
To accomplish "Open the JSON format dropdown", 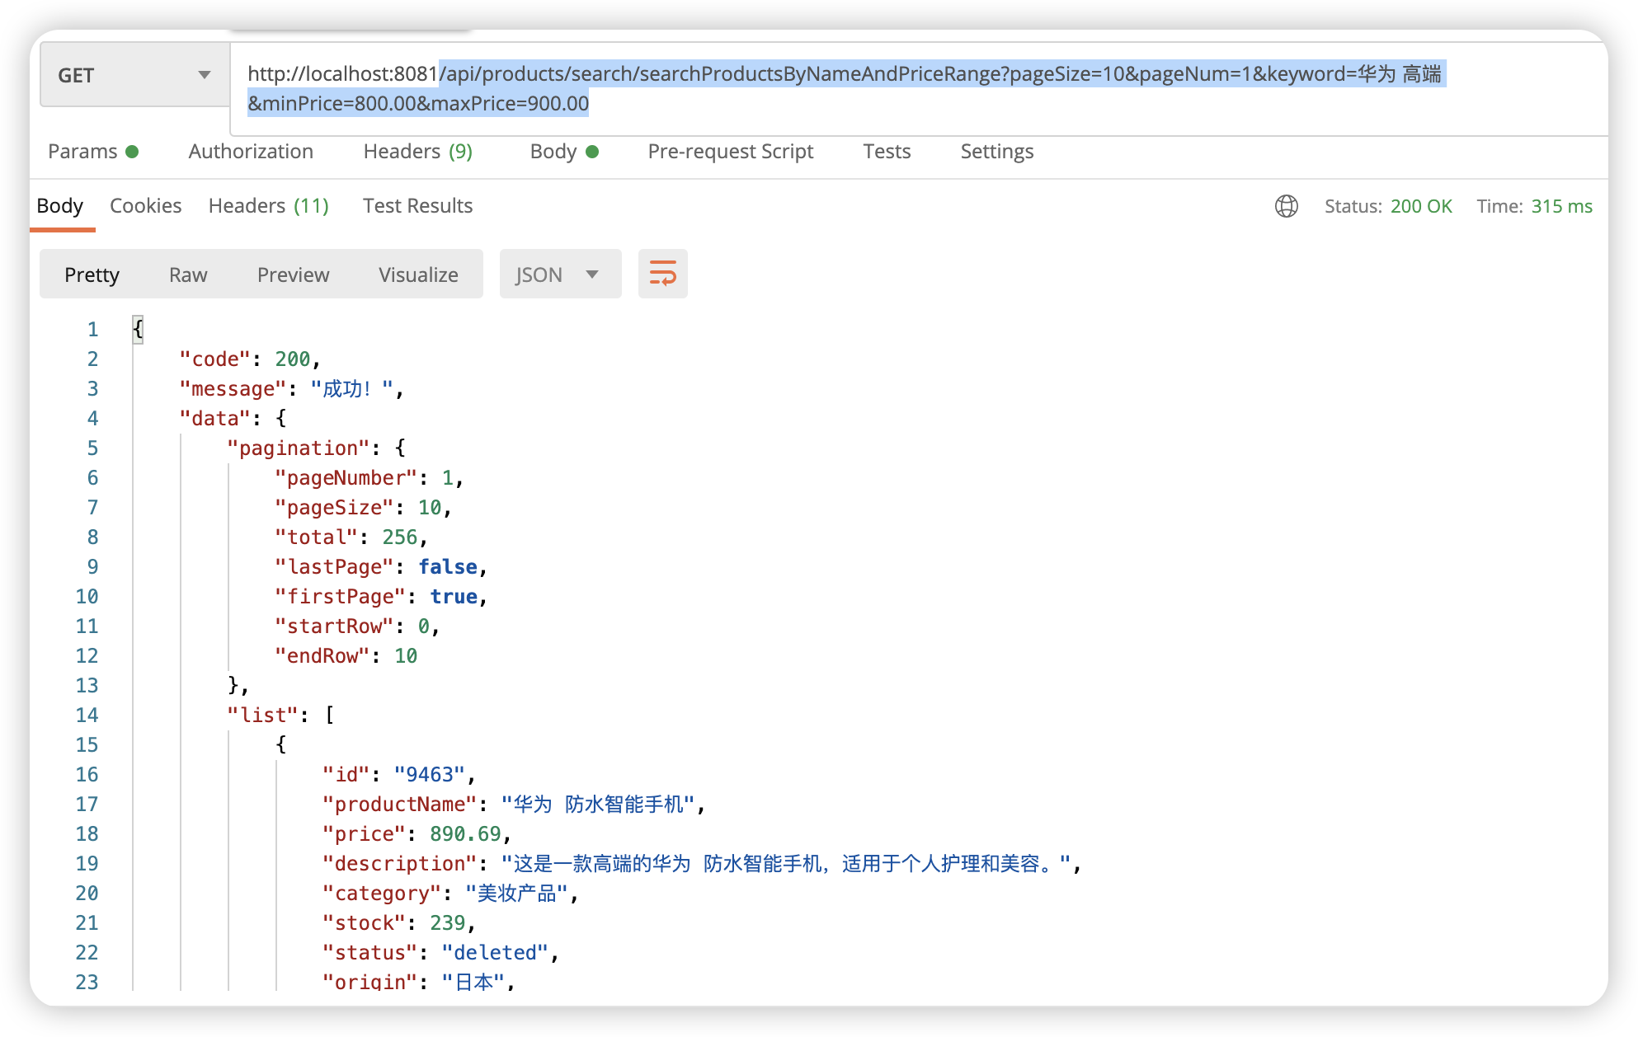I will pyautogui.click(x=560, y=274).
